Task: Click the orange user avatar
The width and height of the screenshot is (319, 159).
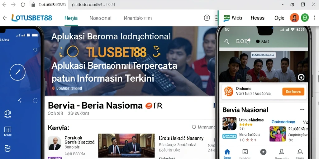Action: [x=294, y=18]
